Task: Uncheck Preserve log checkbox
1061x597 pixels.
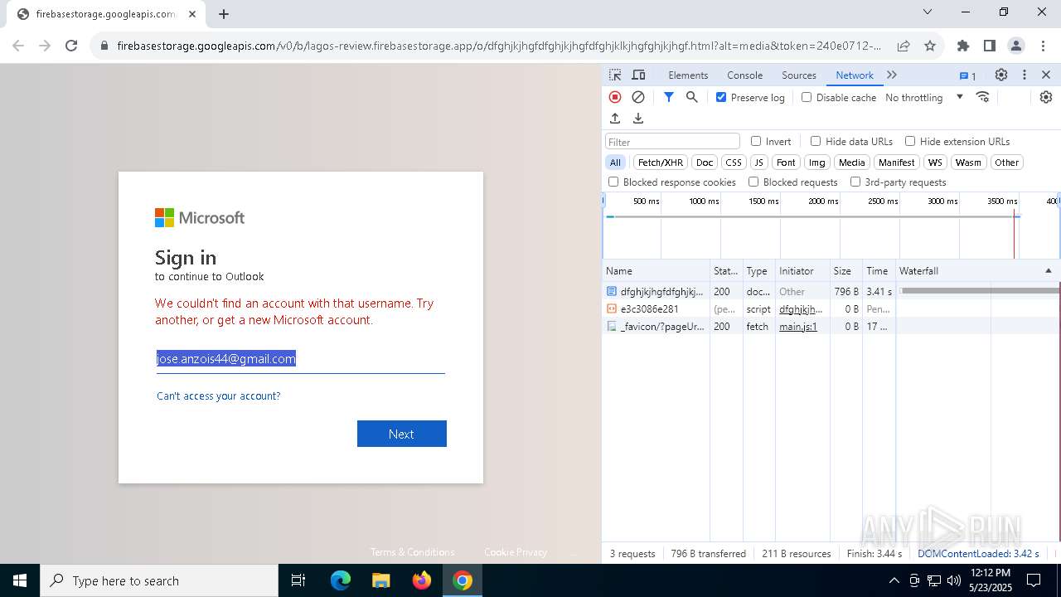Action: [x=721, y=97]
